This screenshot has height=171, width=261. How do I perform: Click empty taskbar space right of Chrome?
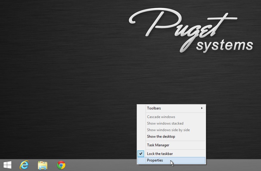98,165
